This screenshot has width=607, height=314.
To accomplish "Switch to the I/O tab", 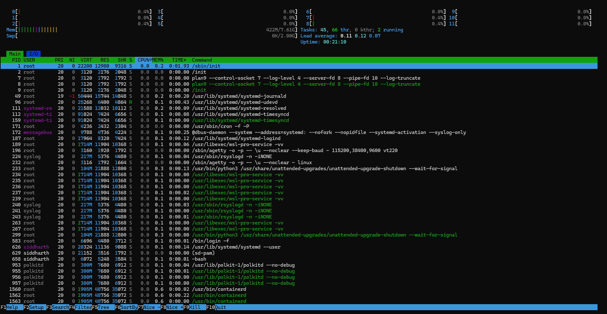I will pyautogui.click(x=33, y=54).
